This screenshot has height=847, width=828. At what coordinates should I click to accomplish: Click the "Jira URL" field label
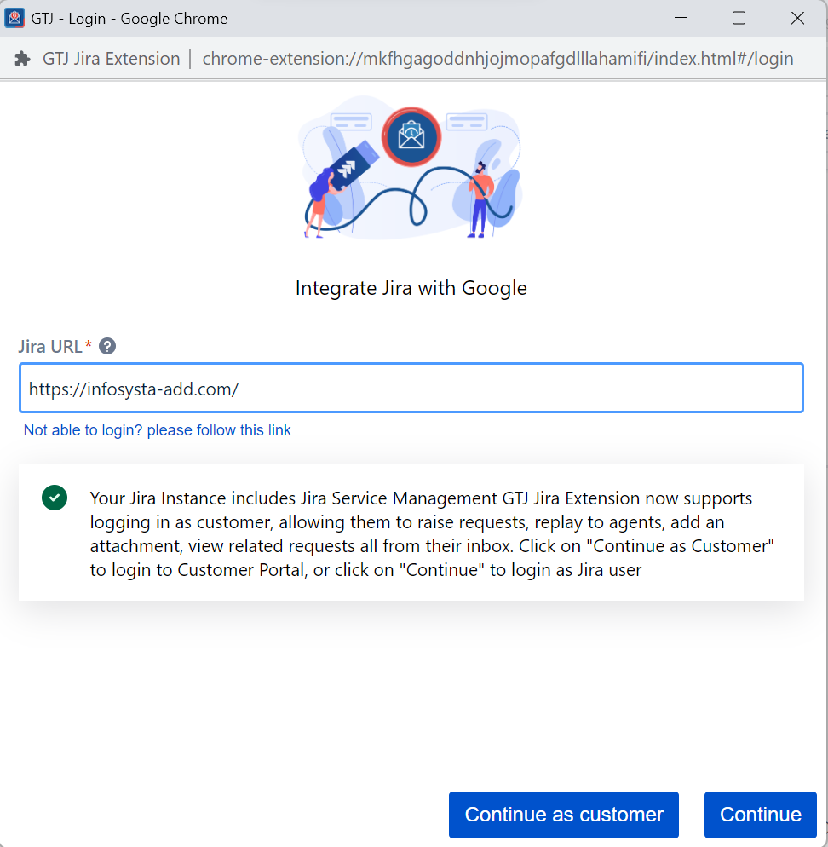coord(51,346)
